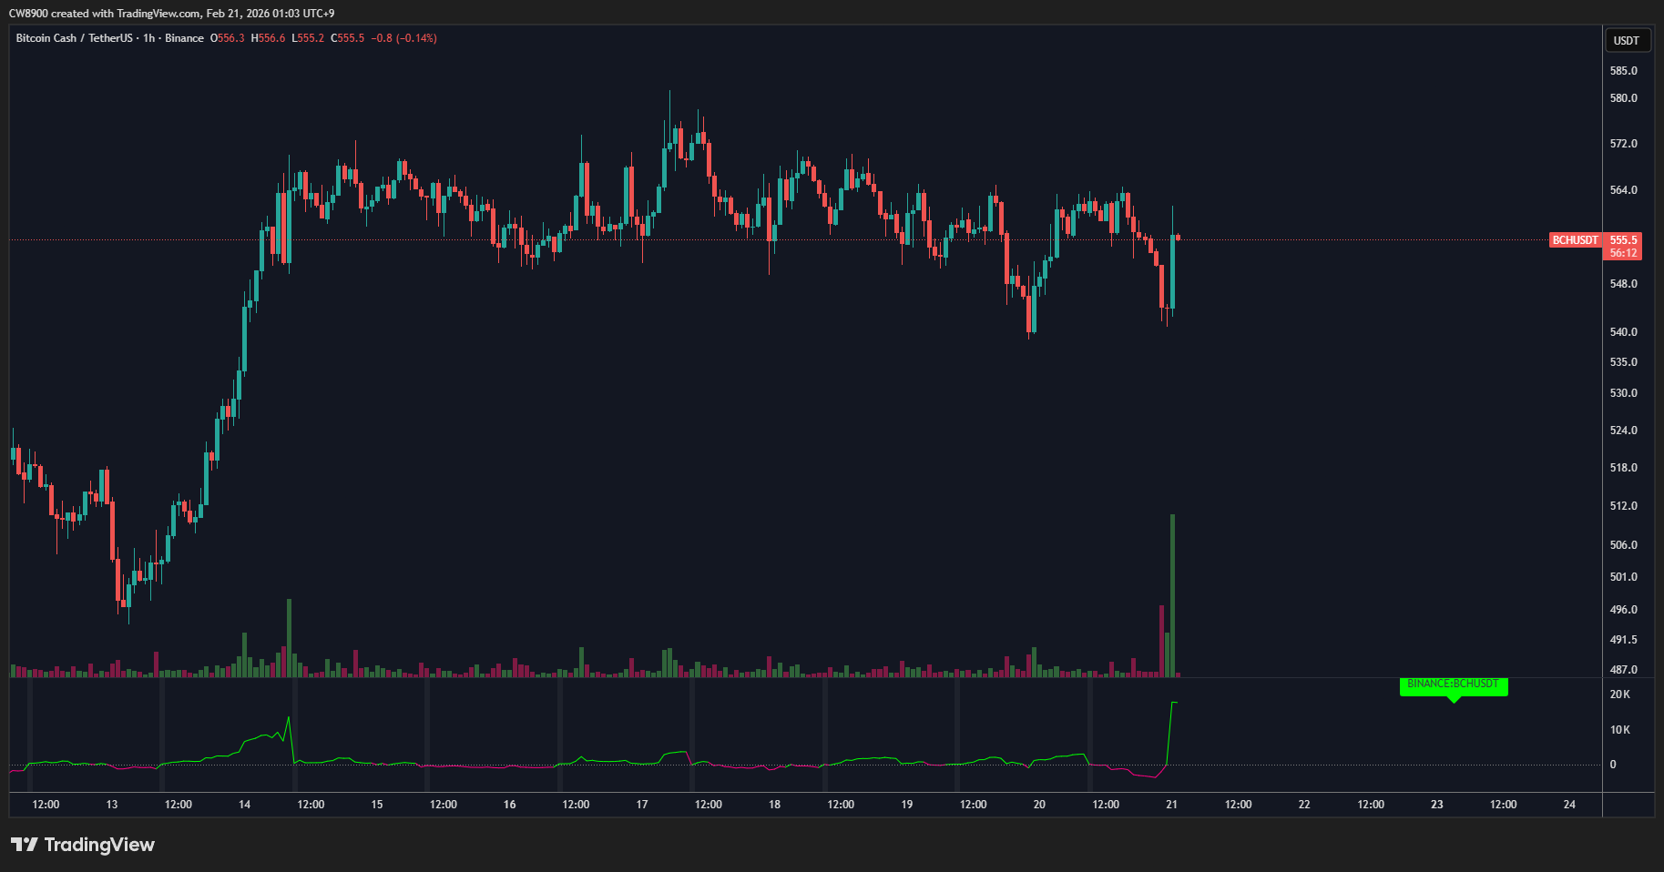Click the high value H556.6 in legend

coord(268,38)
